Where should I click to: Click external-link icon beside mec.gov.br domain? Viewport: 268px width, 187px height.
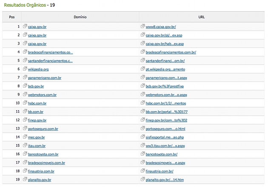25,137
